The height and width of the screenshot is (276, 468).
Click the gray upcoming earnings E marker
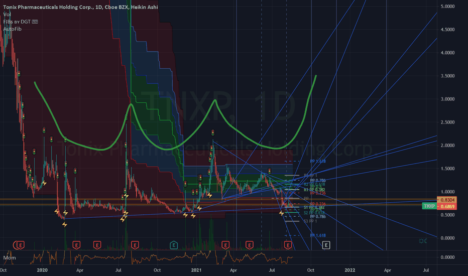[x=326, y=245]
